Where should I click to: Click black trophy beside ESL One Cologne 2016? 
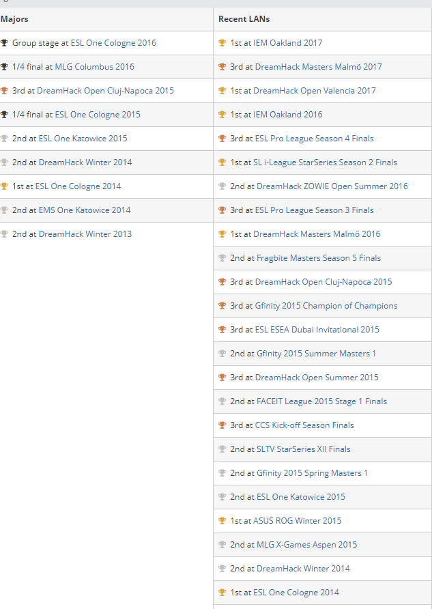point(4,43)
